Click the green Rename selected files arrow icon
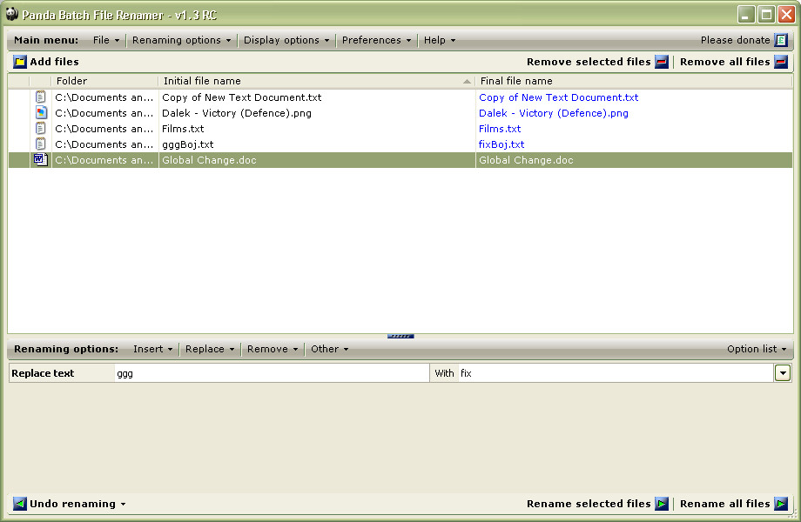Viewport: 801px width, 522px height. click(x=662, y=504)
